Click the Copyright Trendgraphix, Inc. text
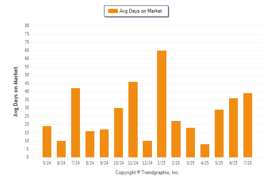This screenshot has width=272, height=183. [147, 172]
